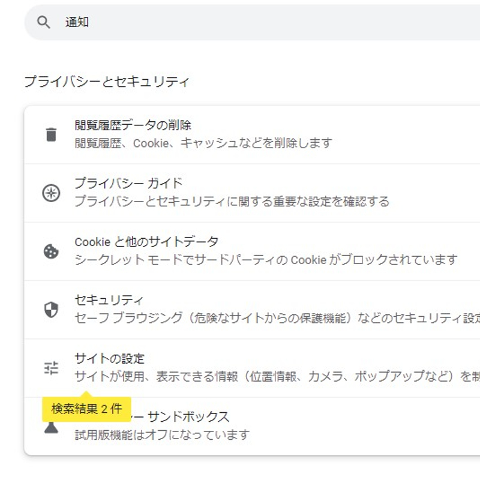
Task: Click the cookie icon
Action: tap(52, 251)
